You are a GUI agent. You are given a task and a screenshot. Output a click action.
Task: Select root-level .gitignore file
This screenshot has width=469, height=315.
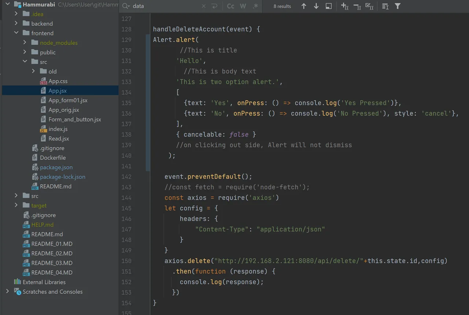(x=43, y=215)
